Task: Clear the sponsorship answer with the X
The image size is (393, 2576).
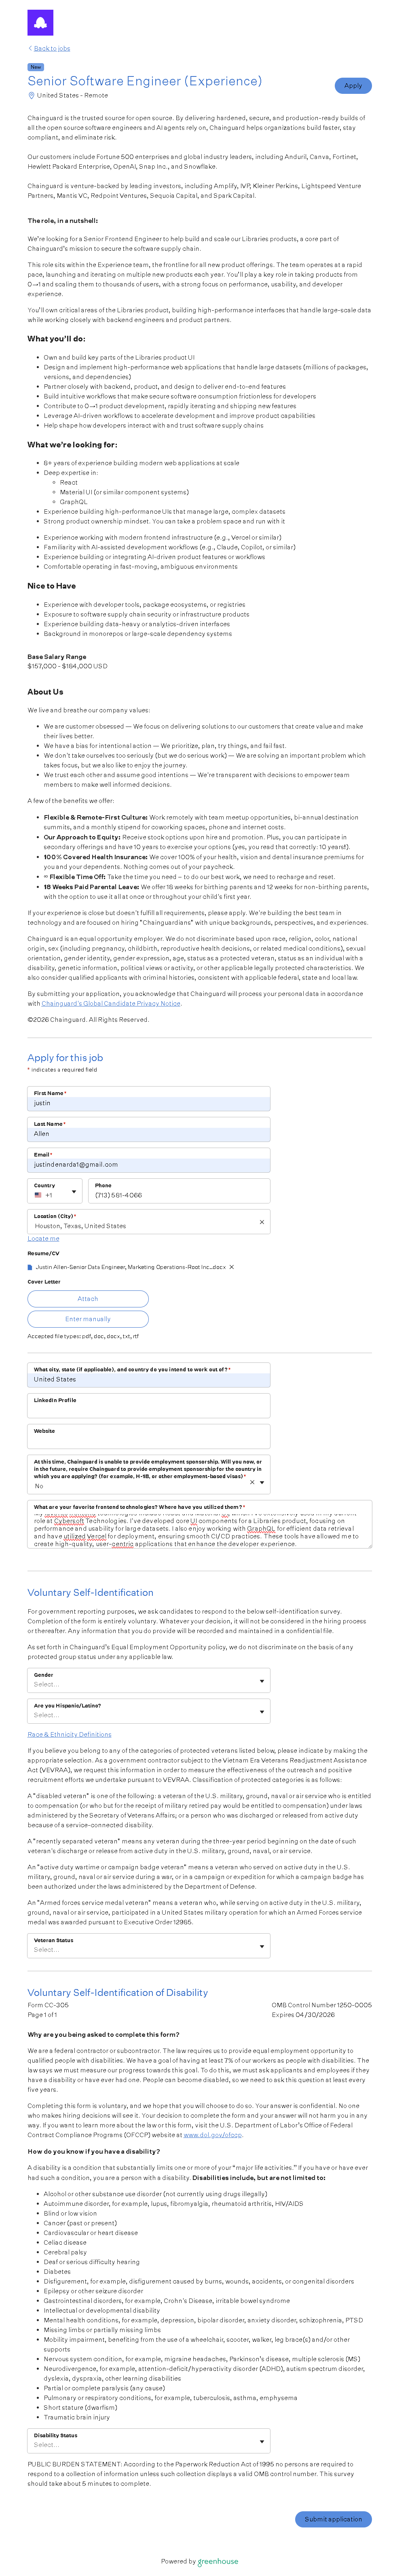Action: click(251, 1482)
